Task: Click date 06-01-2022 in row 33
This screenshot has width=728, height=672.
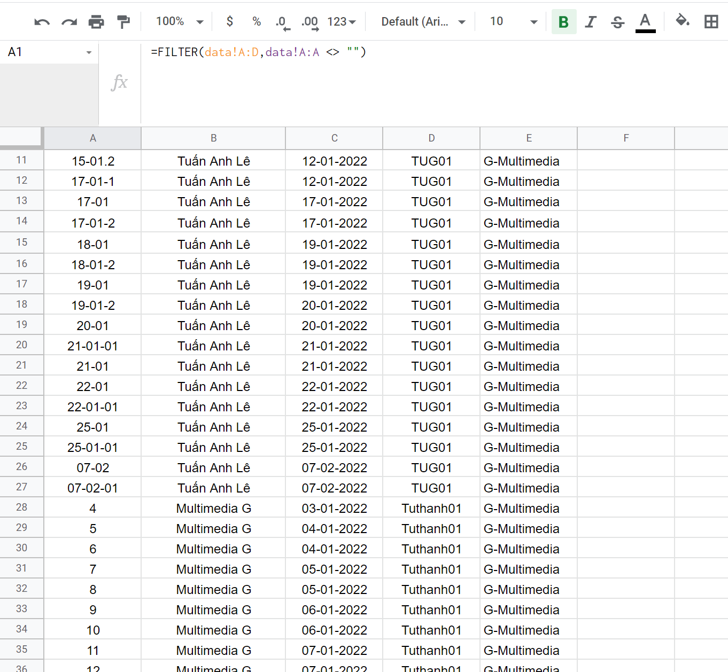Action: pyautogui.click(x=334, y=610)
